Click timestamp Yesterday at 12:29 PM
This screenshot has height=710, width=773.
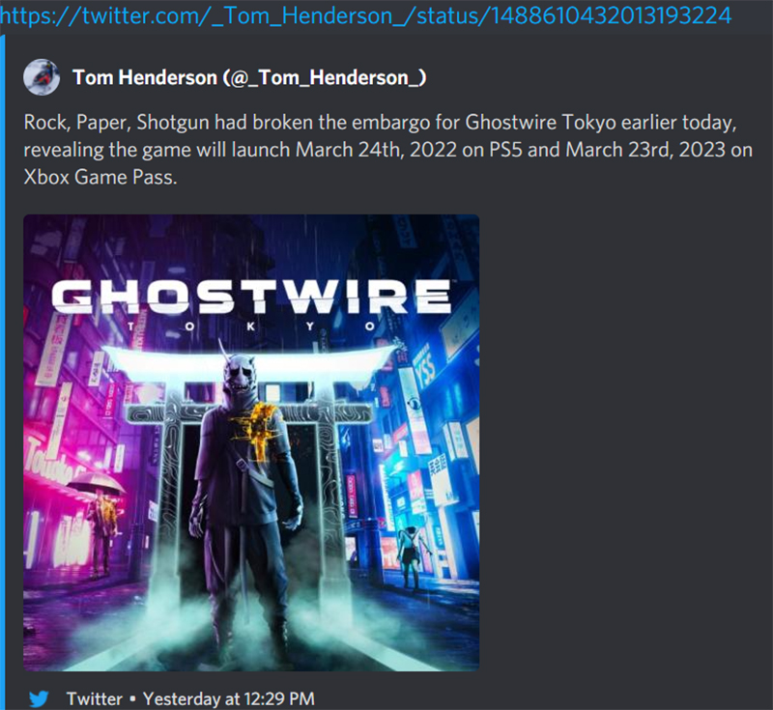click(x=228, y=698)
